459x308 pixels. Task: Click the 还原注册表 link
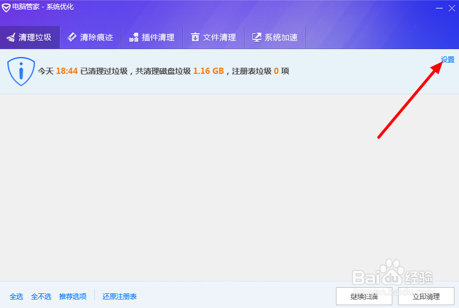tap(120, 297)
